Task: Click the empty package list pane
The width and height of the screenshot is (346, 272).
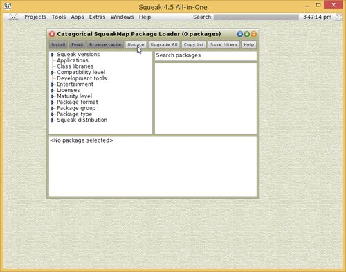Action: [206, 98]
